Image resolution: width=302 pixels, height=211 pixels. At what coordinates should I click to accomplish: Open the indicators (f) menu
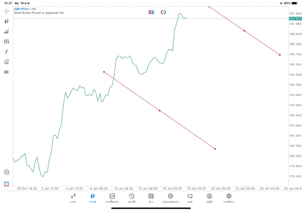(x=7, y=52)
